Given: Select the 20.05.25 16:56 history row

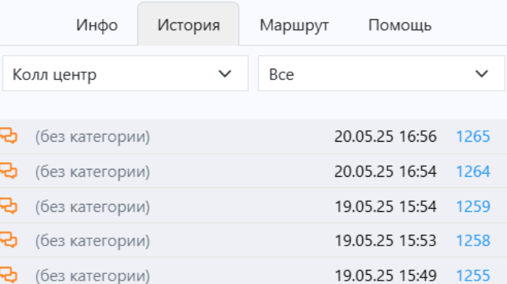Looking at the screenshot, I should click(254, 136).
